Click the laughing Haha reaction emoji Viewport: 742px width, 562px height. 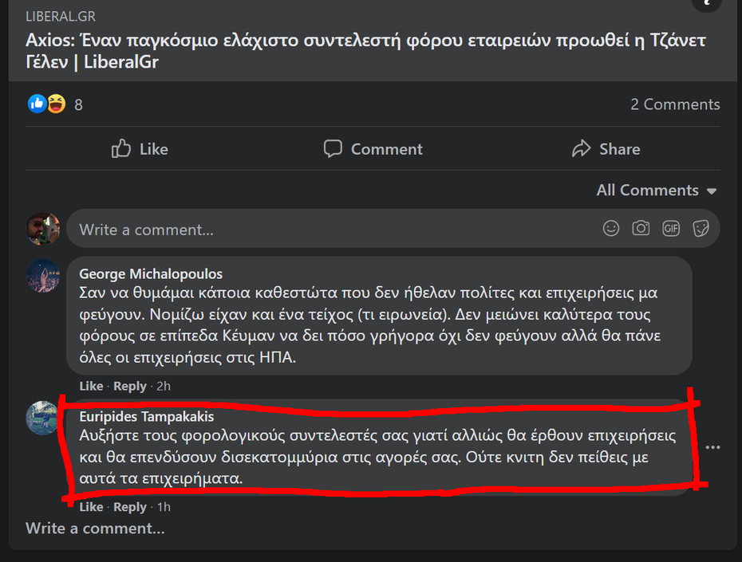[56, 104]
